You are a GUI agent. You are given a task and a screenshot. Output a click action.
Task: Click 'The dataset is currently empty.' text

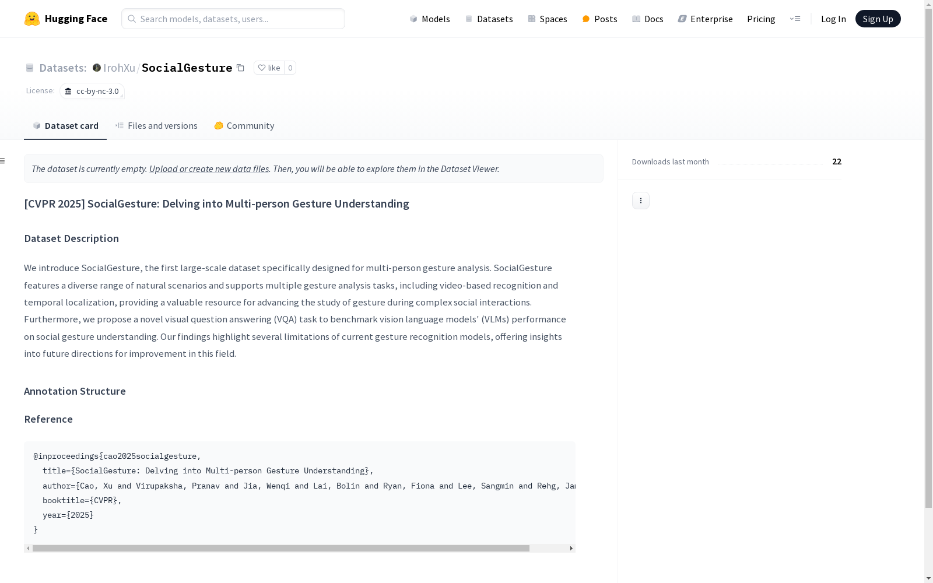[x=89, y=168]
